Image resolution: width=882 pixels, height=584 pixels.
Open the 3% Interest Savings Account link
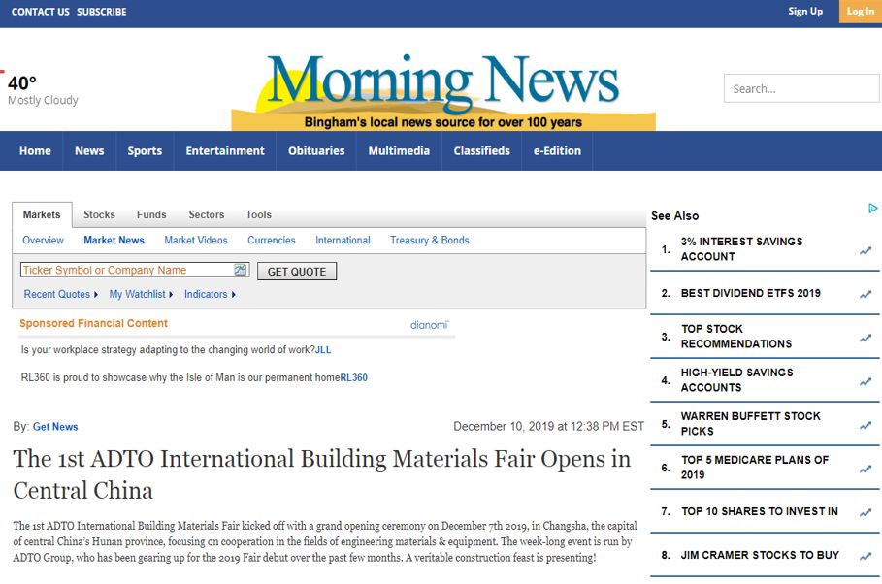click(741, 248)
